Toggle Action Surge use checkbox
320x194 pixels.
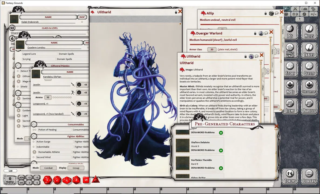(x=34, y=142)
